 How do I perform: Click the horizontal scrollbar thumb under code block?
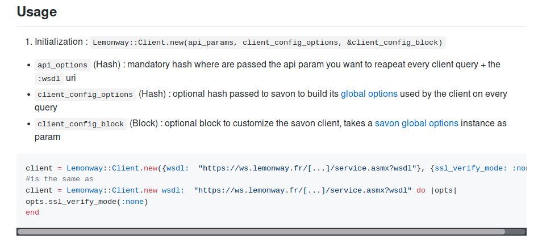(x=260, y=231)
